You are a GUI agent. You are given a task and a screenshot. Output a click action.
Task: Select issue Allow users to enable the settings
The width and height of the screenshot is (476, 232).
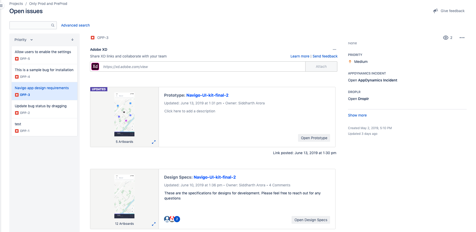44,55
